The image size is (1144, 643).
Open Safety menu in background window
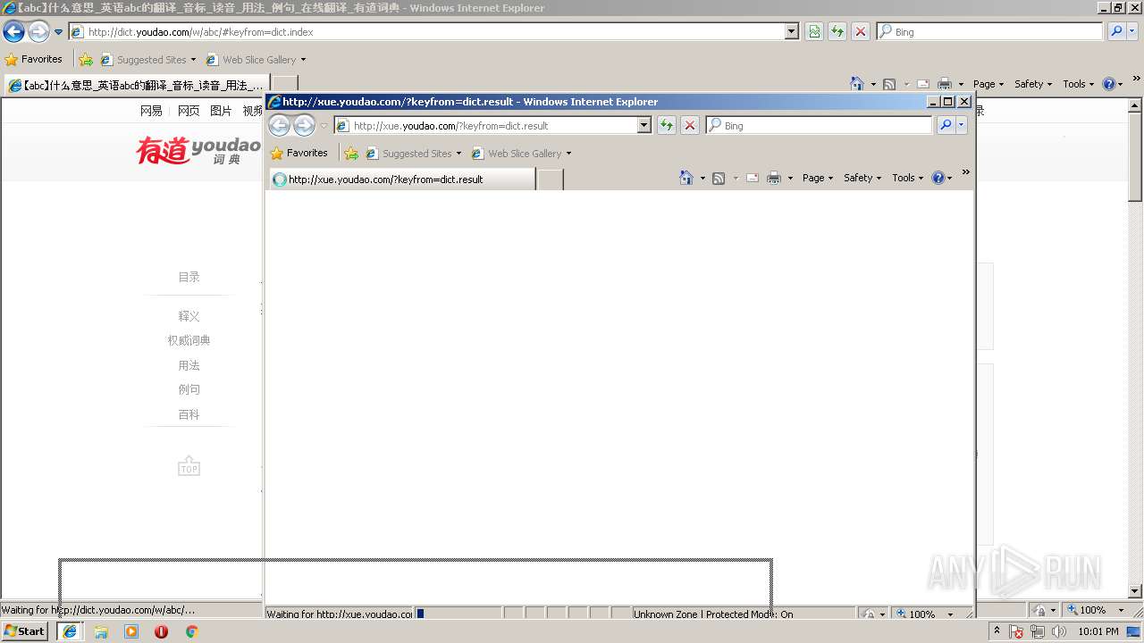point(1033,84)
